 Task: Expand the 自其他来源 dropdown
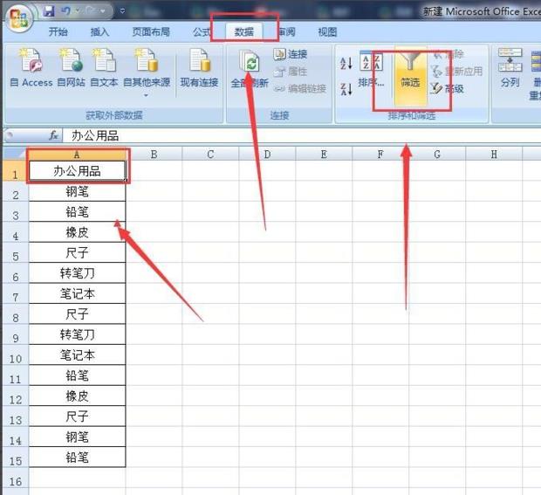pyautogui.click(x=146, y=94)
